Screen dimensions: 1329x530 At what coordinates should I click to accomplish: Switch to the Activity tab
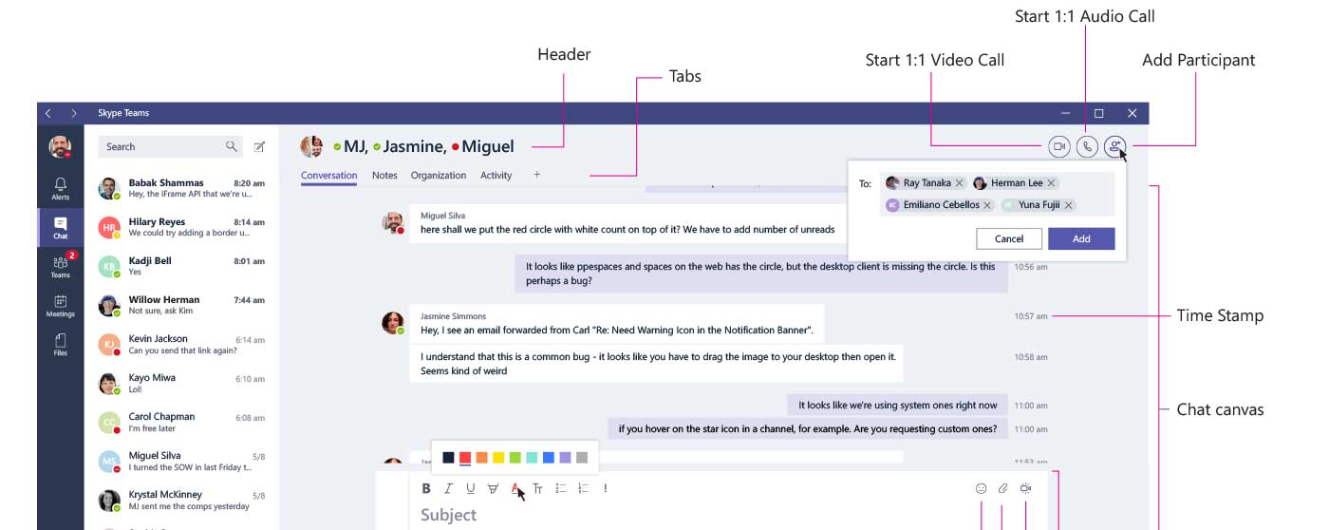click(x=496, y=176)
